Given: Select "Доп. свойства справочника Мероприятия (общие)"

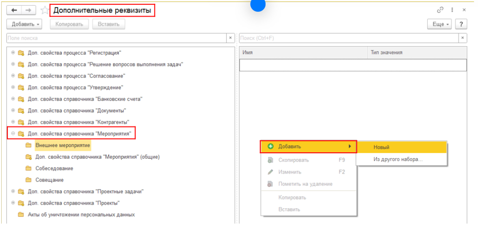Looking at the screenshot, I should click(98, 157).
